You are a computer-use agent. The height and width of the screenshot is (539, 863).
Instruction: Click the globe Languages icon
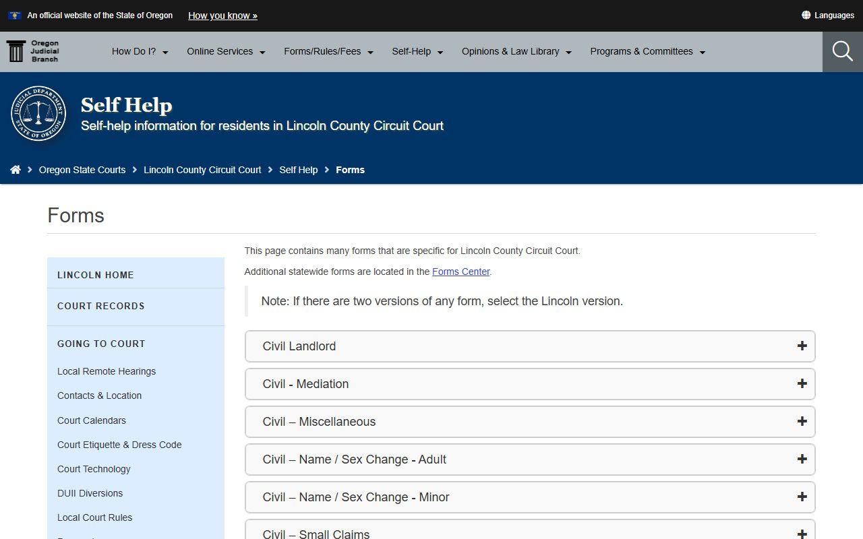point(806,15)
